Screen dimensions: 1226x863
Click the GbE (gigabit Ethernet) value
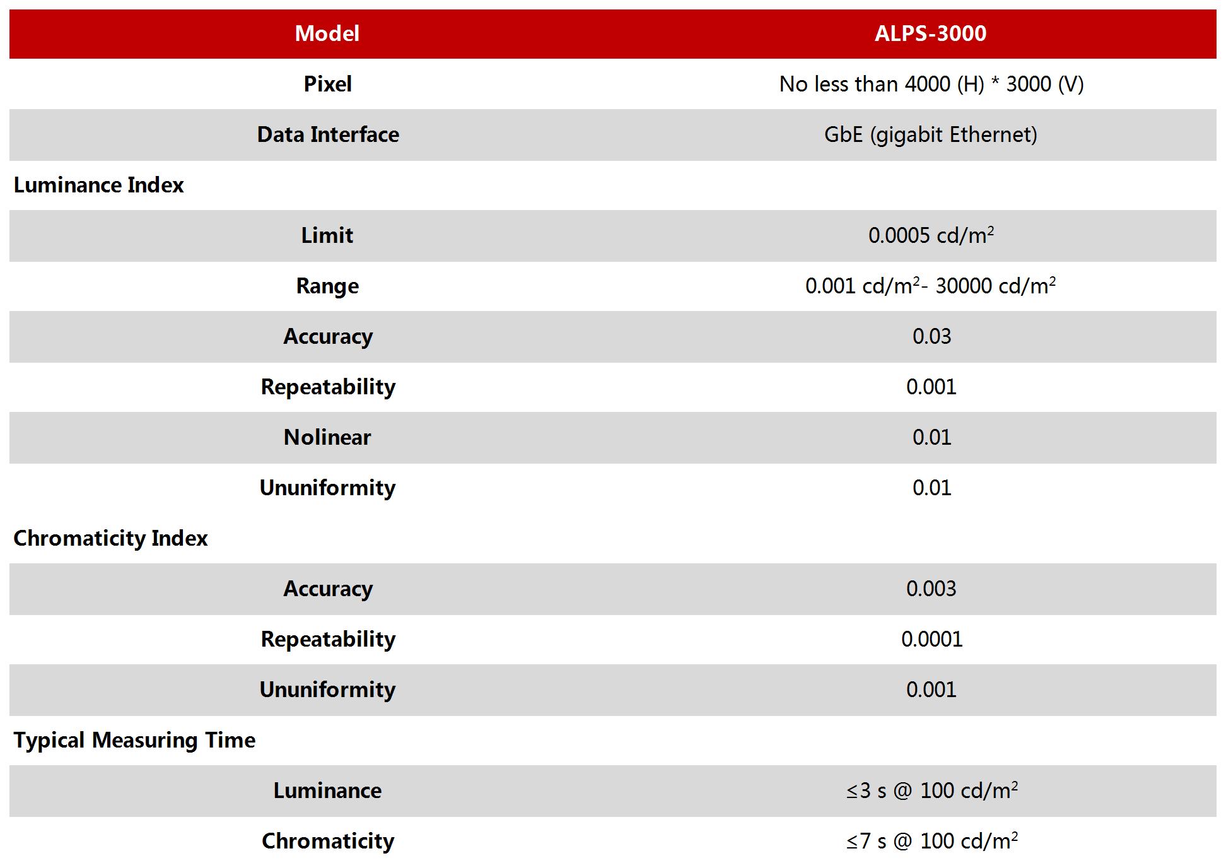(x=930, y=134)
